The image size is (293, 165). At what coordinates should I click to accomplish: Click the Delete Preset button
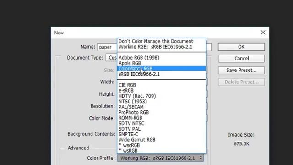[241, 82]
